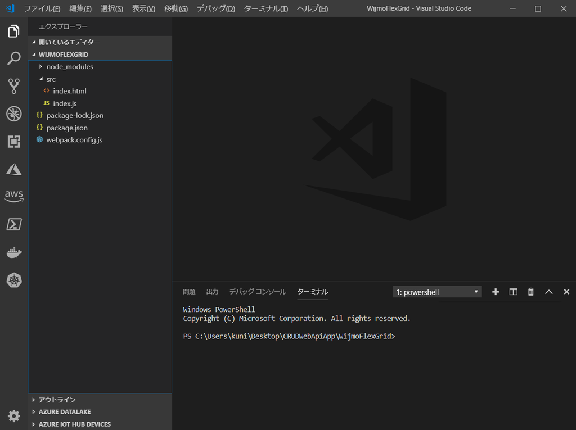Image resolution: width=576 pixels, height=430 pixels.
Task: Maximize the panel with up chevron
Action: [549, 292]
